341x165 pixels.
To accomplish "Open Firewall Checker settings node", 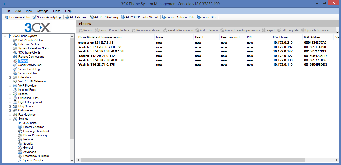I will click(x=33, y=127).
